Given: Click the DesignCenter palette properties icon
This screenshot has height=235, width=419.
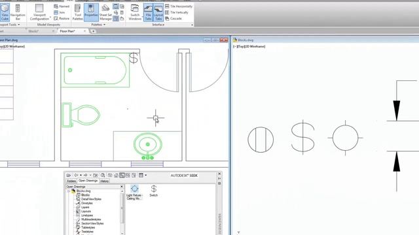Looking at the screenshot, I should [219, 183].
